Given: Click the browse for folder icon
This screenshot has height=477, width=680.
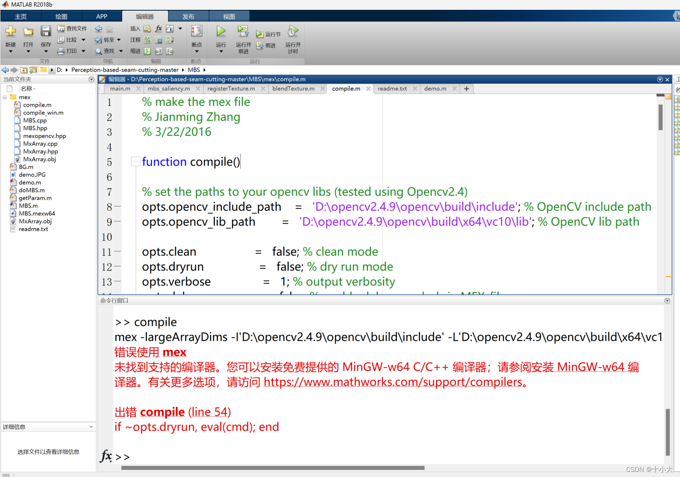Looking at the screenshot, I should tap(33, 70).
